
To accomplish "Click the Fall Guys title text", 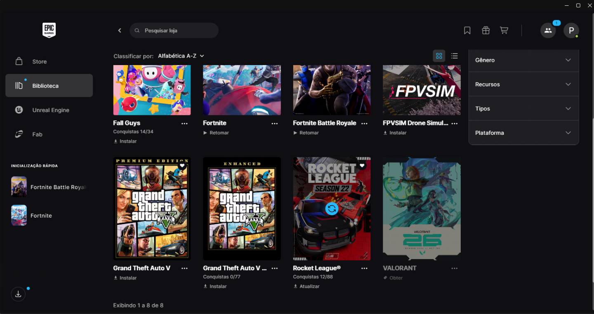I will click(x=127, y=123).
